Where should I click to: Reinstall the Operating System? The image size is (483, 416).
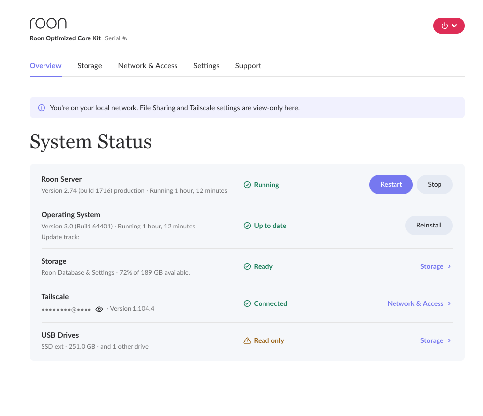(429, 226)
